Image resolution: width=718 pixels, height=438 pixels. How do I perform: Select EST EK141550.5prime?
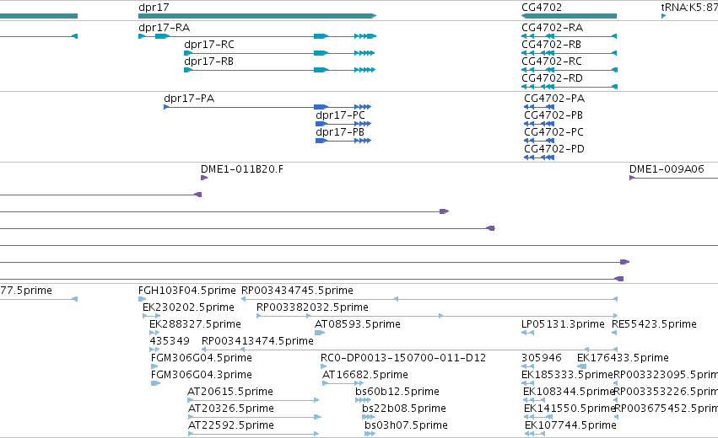pos(538,418)
